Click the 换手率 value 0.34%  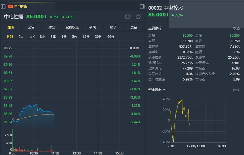(x=188, y=52)
